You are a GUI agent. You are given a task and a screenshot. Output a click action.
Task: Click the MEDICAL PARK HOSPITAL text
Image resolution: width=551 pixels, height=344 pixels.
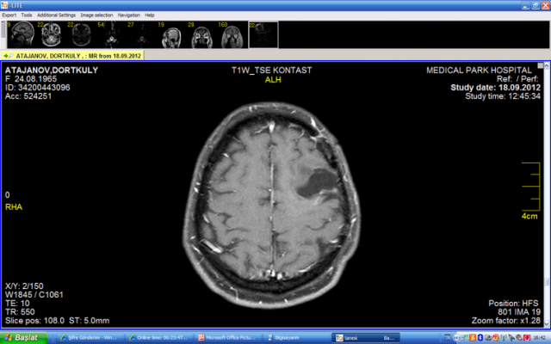click(479, 71)
